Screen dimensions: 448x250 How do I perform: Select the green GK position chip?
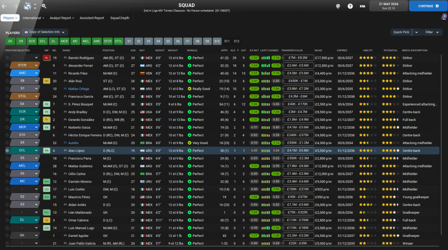pyautogui.click(x=10, y=41)
